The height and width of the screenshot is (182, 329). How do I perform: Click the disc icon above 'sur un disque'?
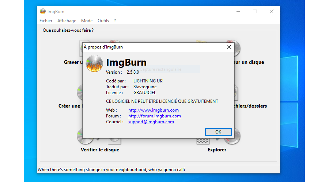(237, 48)
